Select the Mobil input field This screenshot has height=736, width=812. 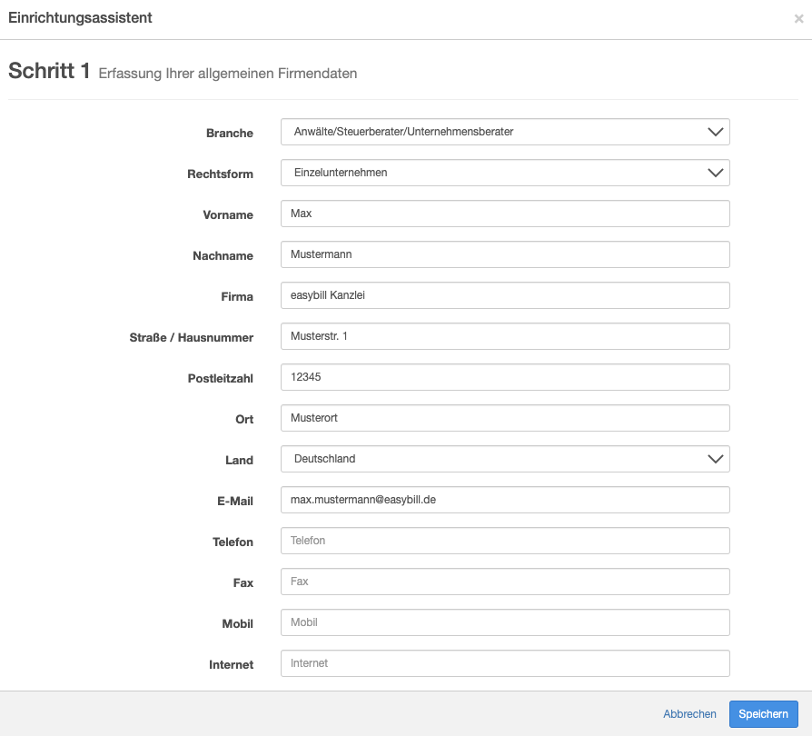coord(504,622)
